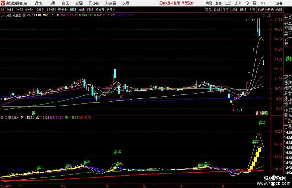Image resolution: width=292 pixels, height=188 pixels.
Task: Click the 通达信 red logo icon
Action: pyautogui.click(x=3, y=3)
